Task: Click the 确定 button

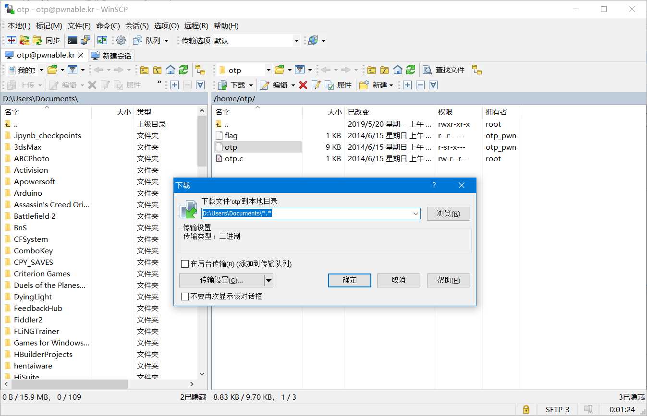Action: click(x=350, y=280)
